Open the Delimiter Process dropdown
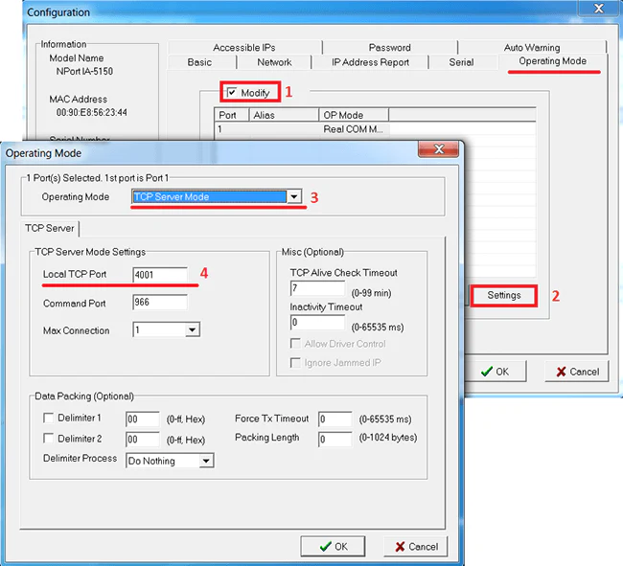623x566 pixels. tap(206, 461)
